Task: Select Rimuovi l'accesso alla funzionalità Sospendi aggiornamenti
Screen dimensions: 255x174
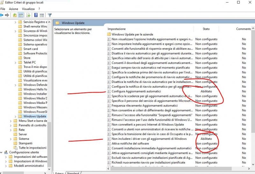Action: coord(152,115)
